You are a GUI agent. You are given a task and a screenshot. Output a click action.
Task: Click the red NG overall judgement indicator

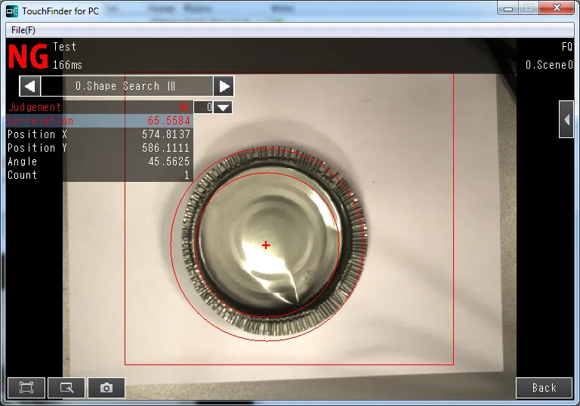click(x=28, y=57)
